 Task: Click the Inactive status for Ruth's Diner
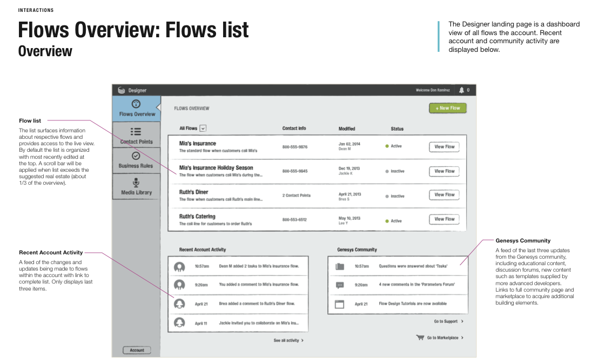(395, 197)
